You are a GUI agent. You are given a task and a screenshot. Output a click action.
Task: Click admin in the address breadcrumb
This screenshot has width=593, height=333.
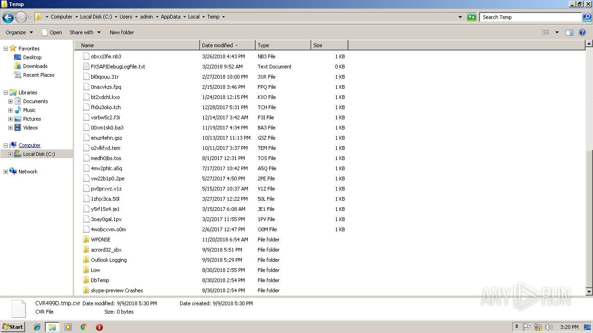point(146,17)
